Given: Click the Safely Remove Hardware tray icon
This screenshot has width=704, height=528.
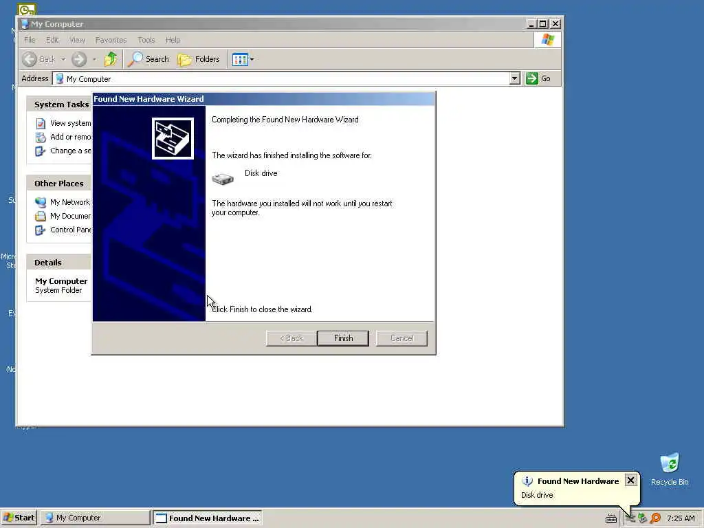Looking at the screenshot, I should coord(643,518).
